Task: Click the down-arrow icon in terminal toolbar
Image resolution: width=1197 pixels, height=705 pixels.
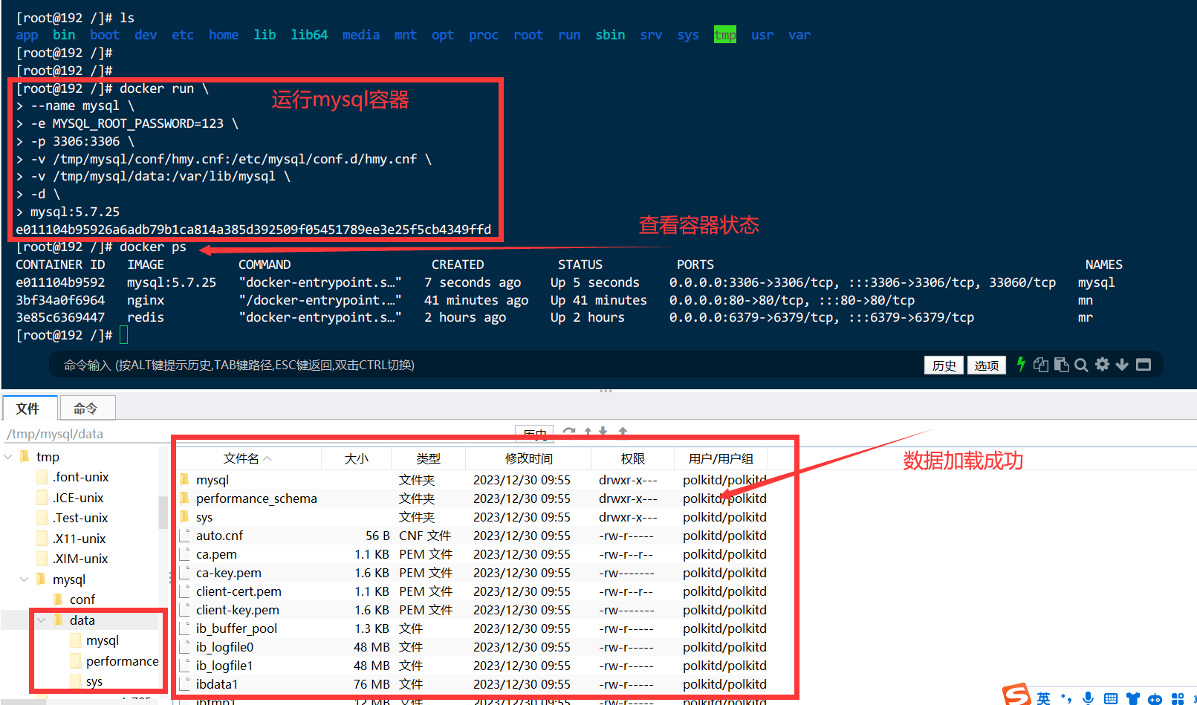Action: 1123,365
